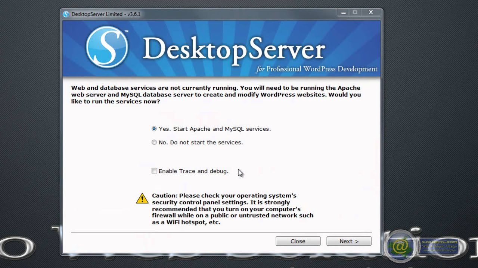Minimize the DesktopServer window
The height and width of the screenshot is (268, 478).
click(343, 13)
